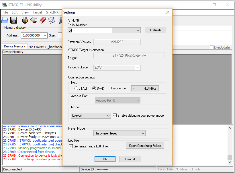
Task: Click the Program verify notepad icon
Action: pos(52,20)
